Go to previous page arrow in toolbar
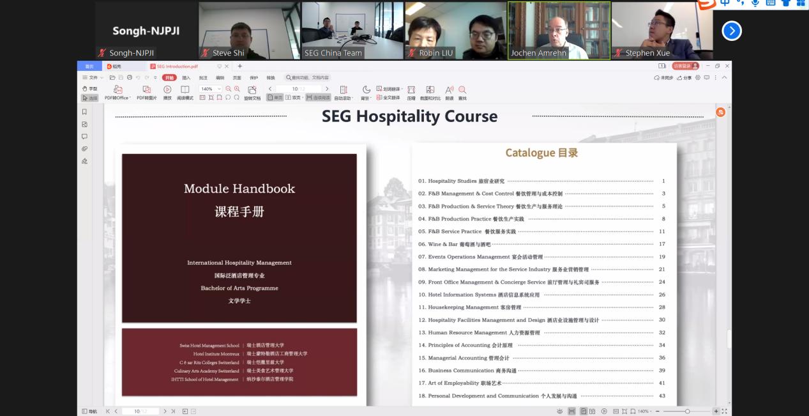The width and height of the screenshot is (809, 416). 271,89
